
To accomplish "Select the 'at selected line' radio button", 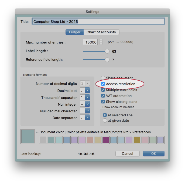I will 105,115.
